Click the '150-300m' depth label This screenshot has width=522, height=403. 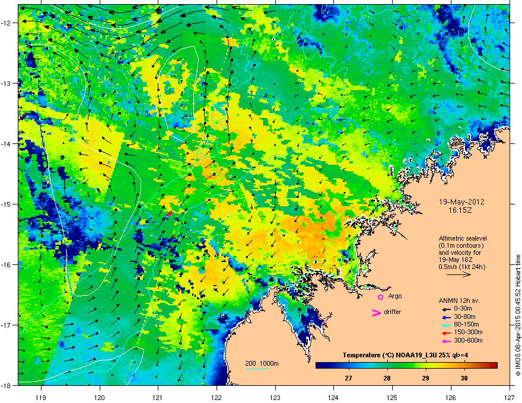(468, 332)
